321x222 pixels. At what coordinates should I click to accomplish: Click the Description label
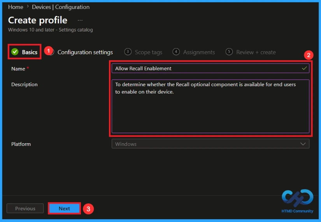coord(25,84)
